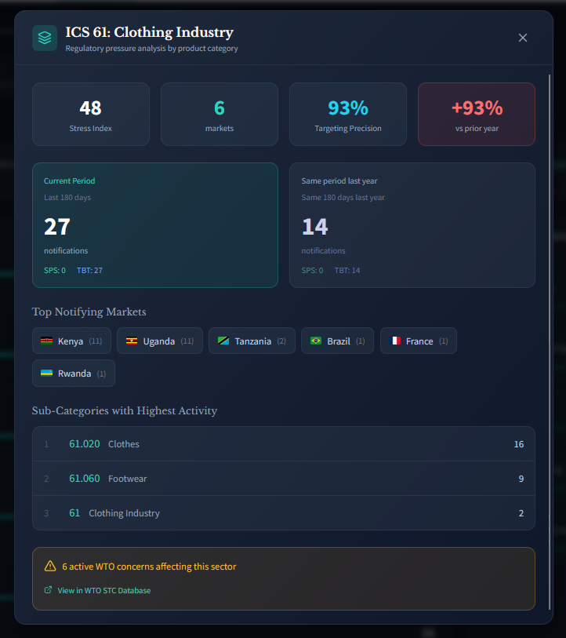Select the 61.060 Footwear sub-category row
566x638 pixels.
pos(283,479)
